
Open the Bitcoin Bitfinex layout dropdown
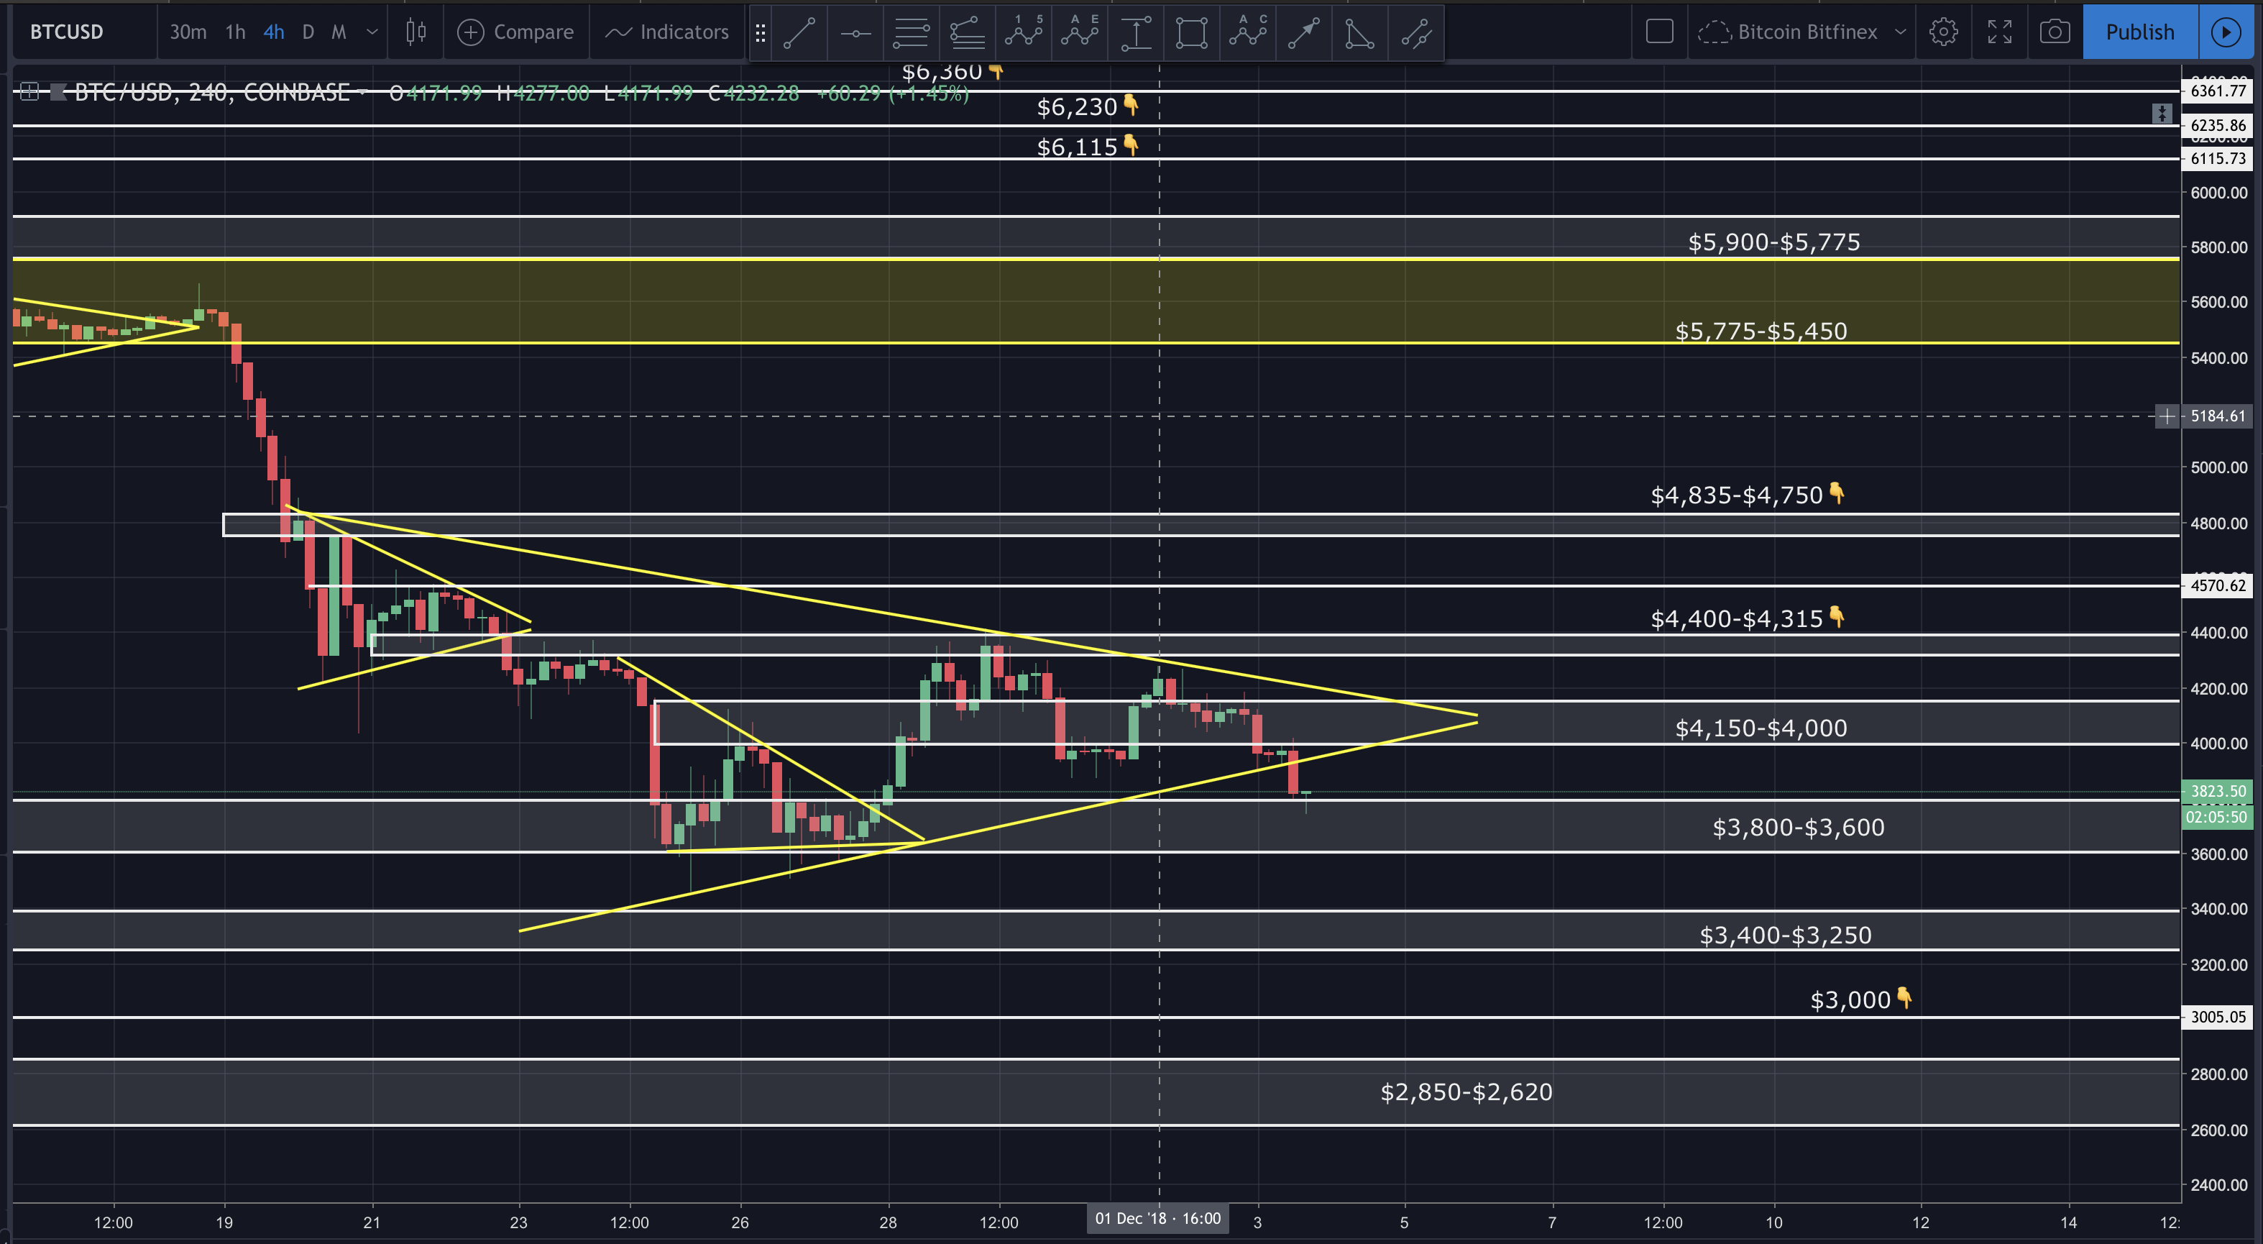[x=1900, y=32]
